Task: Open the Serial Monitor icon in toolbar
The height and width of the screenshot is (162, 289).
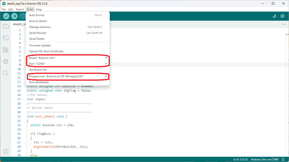Action: point(283,16)
